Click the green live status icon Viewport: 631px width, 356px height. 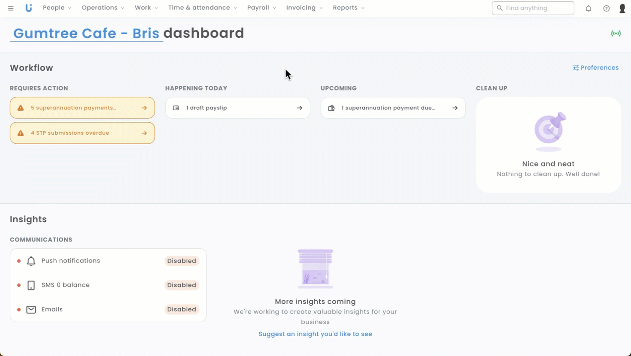[x=616, y=33]
